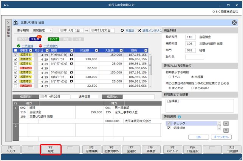
Task: Move selected item up with arrow button
Action: (x=226, y=123)
